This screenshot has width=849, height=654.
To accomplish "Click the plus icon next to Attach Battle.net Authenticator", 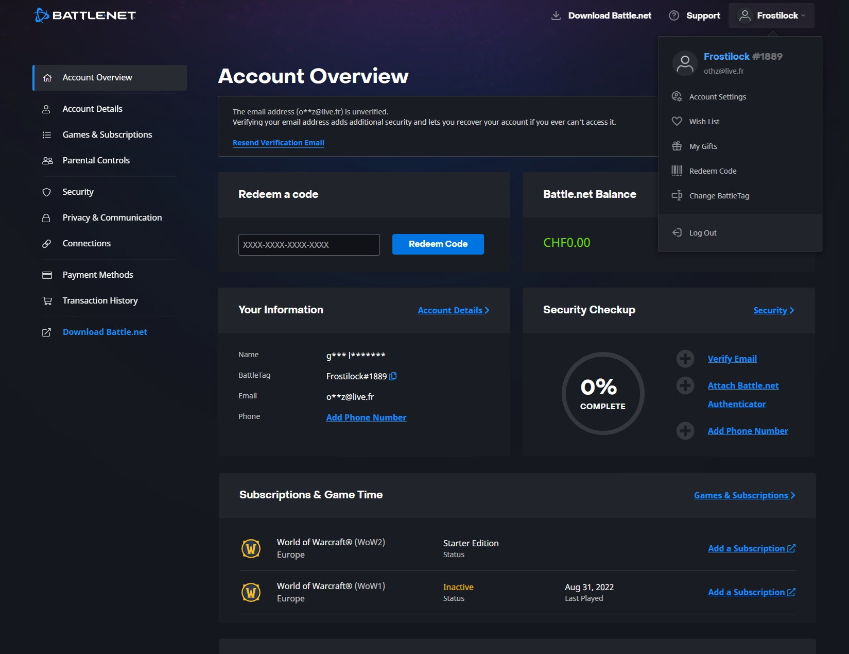I will point(685,385).
